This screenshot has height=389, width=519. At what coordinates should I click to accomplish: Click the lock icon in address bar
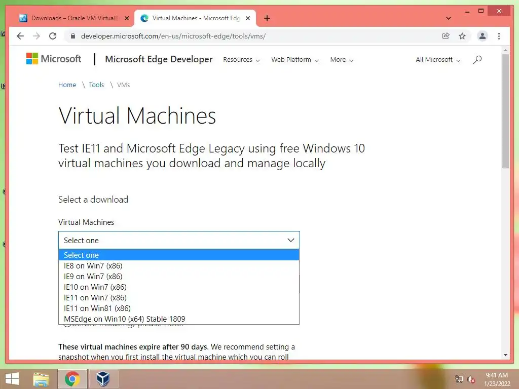pos(73,36)
